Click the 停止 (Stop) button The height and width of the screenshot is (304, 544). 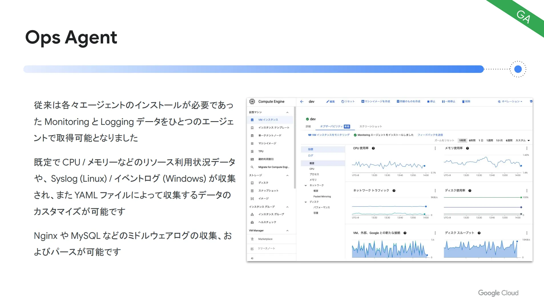[431, 101]
